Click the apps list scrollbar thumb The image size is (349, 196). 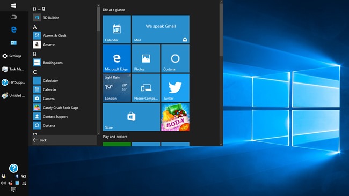pyautogui.click(x=98, y=19)
